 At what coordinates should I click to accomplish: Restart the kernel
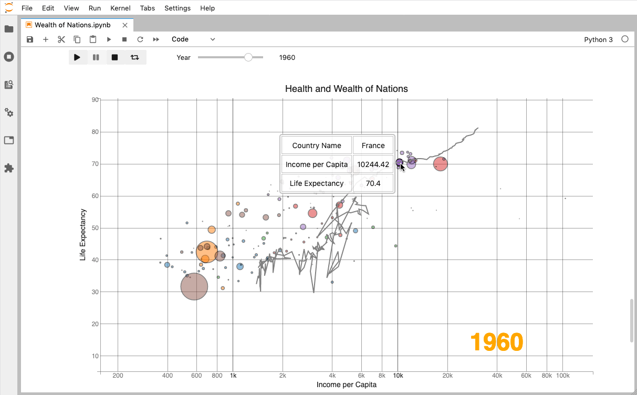[140, 39]
